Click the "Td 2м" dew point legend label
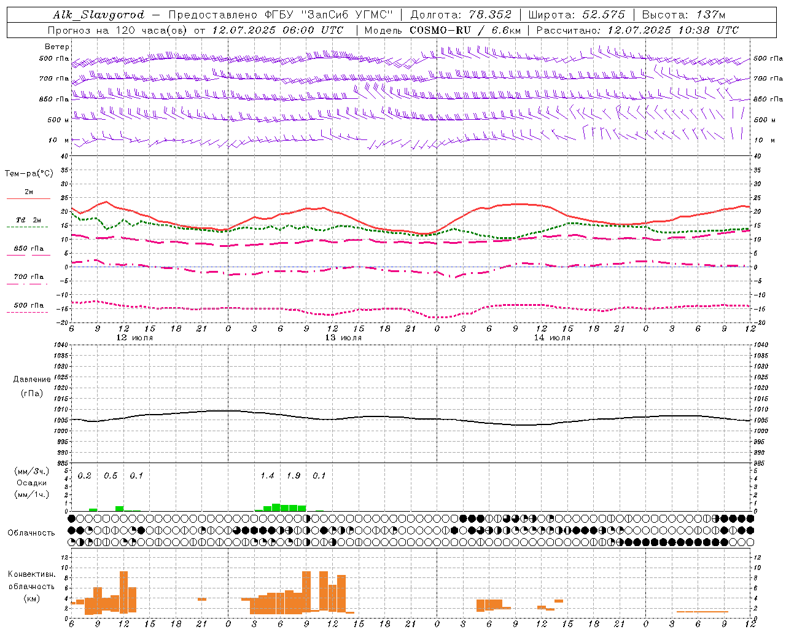This screenshot has height=629, width=786. pyautogui.click(x=29, y=220)
